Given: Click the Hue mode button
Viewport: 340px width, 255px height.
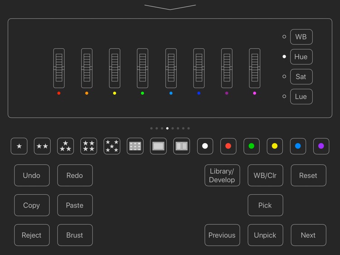Looking at the screenshot, I should coord(301,57).
